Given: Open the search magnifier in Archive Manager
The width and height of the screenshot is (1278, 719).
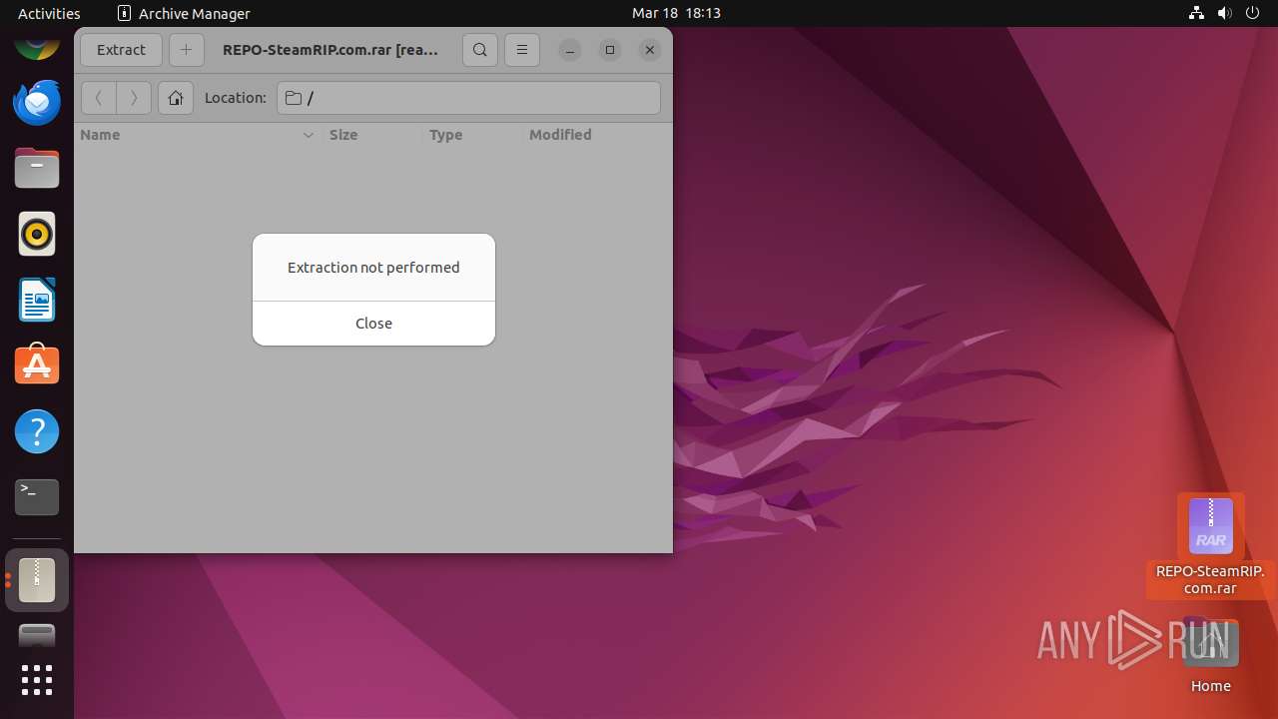Looking at the screenshot, I should pos(480,50).
